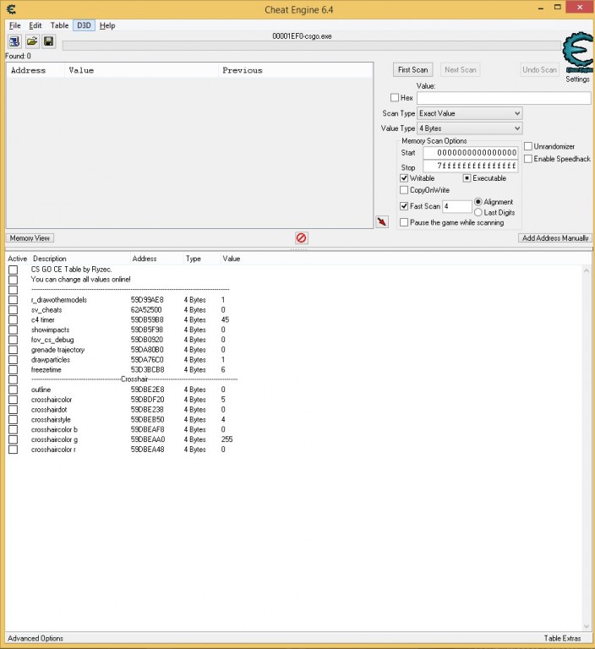Image resolution: width=595 pixels, height=649 pixels.
Task: Open Advanced Options
Action: 35,638
